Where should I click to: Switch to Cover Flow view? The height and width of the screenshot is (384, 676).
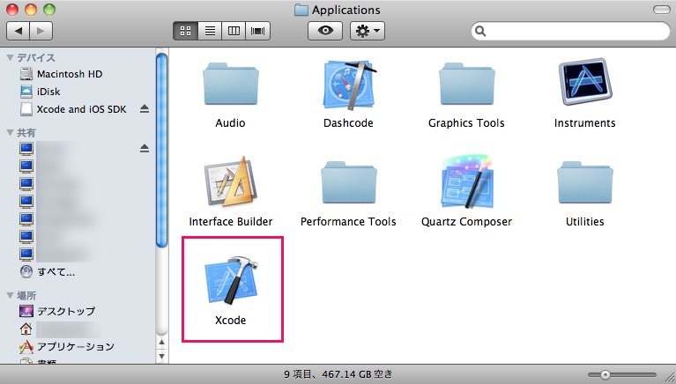pos(258,31)
